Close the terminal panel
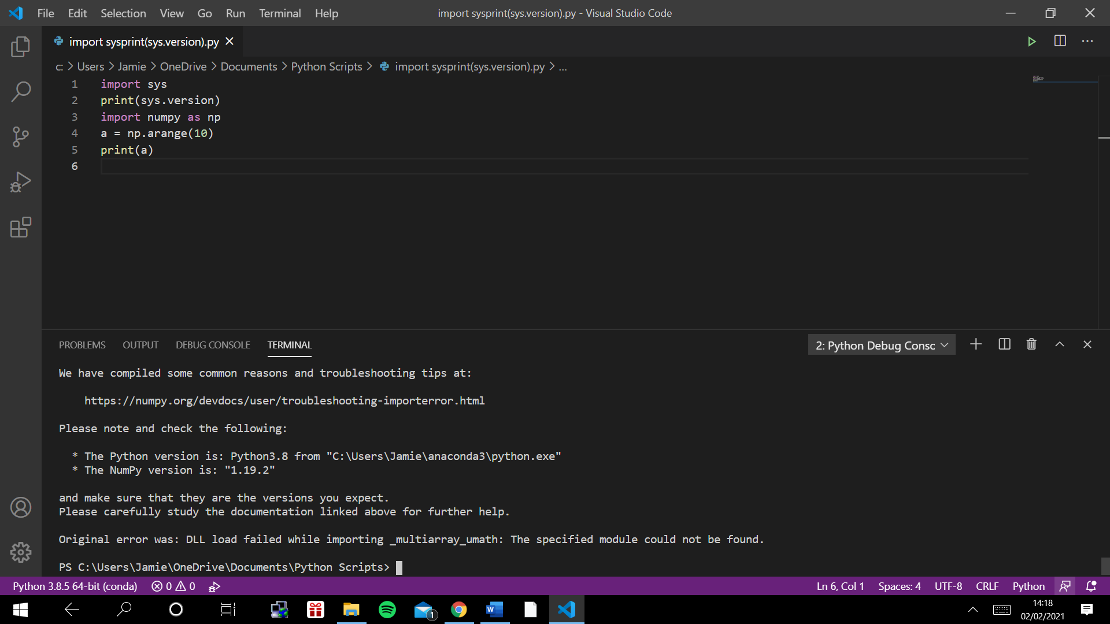The image size is (1110, 624). [1087, 344]
